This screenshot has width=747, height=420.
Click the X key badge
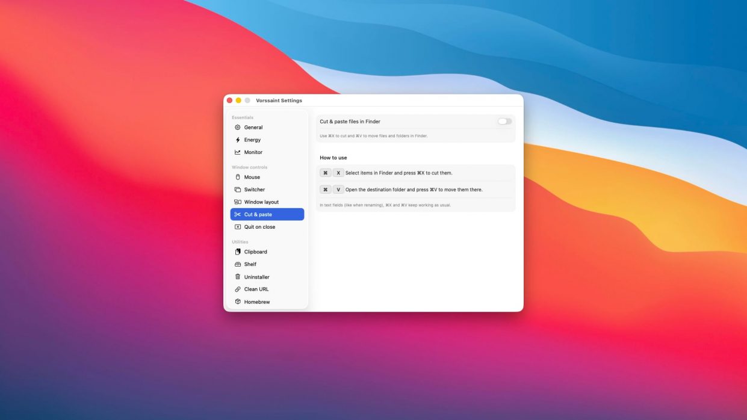[338, 173]
